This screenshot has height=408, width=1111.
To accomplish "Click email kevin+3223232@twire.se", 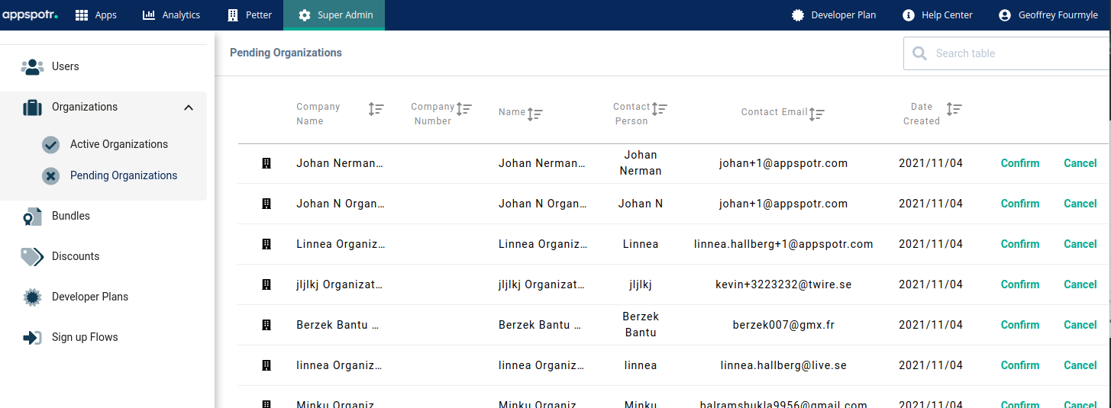I will tap(783, 284).
